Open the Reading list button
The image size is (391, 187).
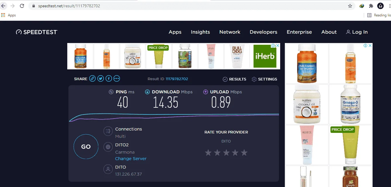point(379,15)
